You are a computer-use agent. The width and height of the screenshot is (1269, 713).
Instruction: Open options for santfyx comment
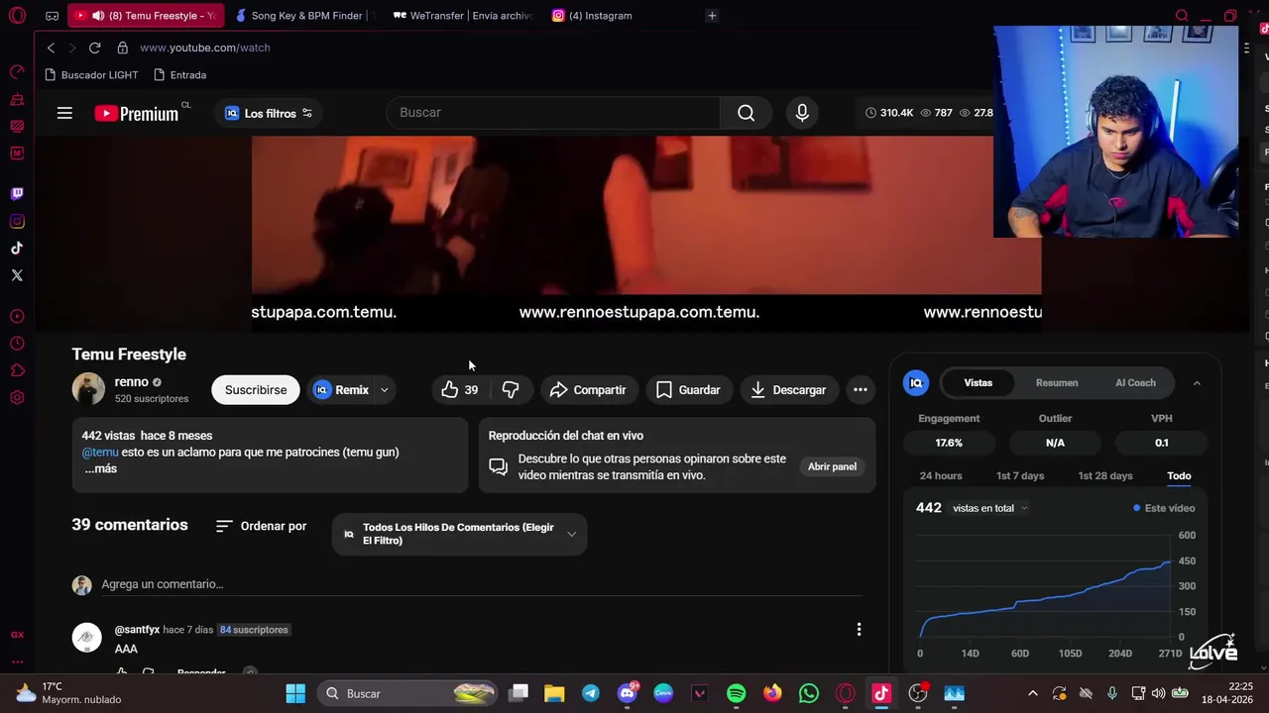(859, 629)
